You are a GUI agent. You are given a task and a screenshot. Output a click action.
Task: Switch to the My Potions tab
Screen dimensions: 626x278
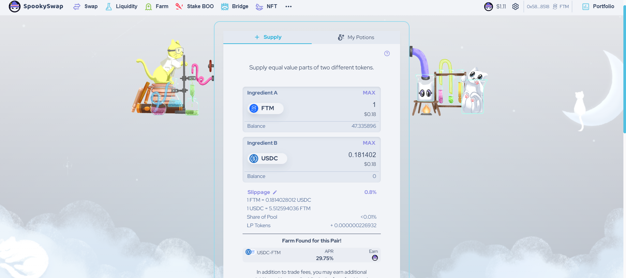click(x=356, y=37)
